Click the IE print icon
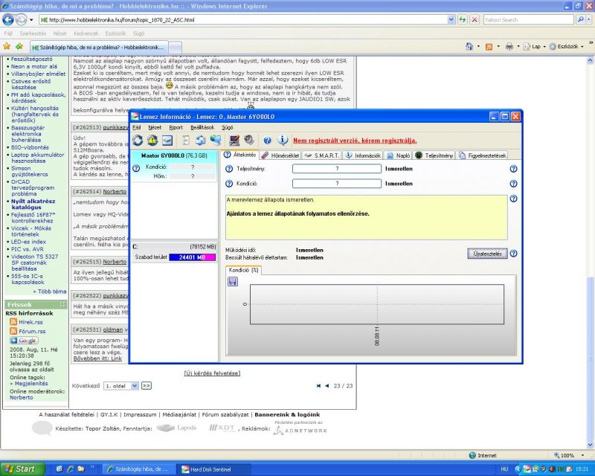Screen dimensions: 595x476 (509, 46)
